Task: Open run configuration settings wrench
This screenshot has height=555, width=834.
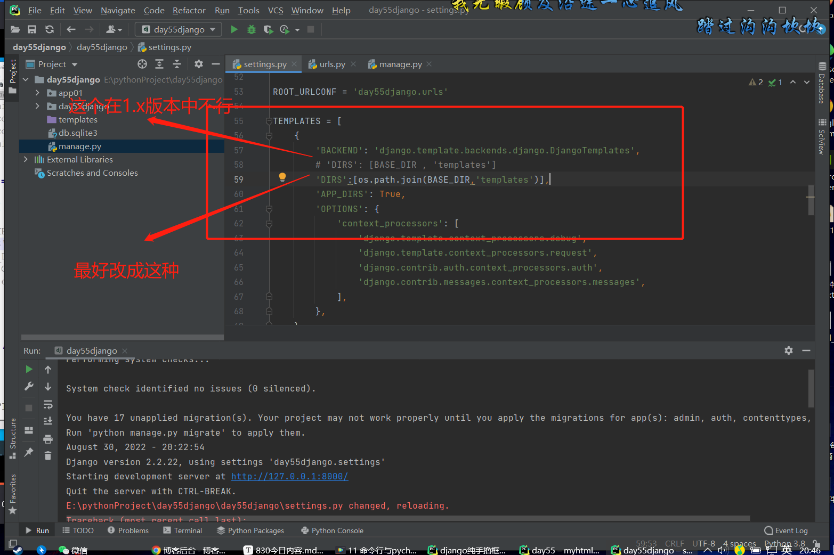Action: 29,386
